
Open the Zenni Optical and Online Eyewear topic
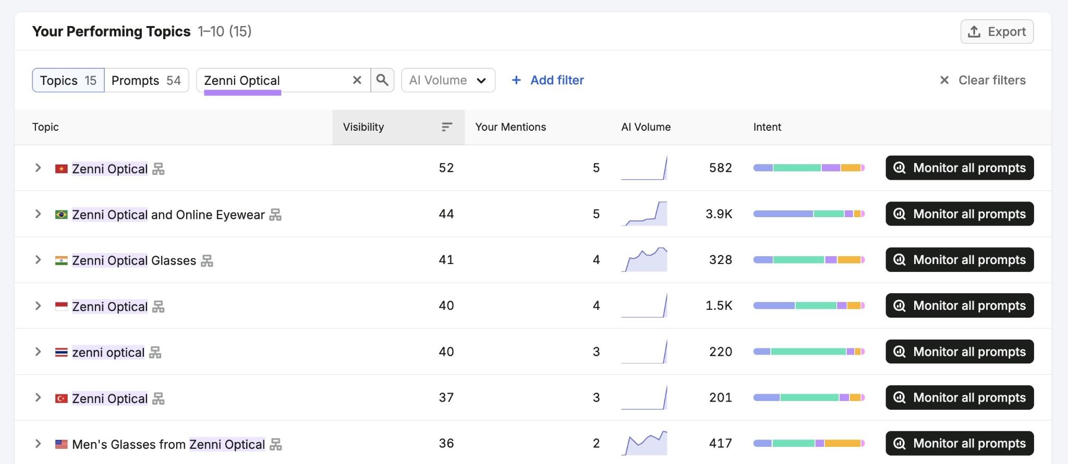[x=168, y=215]
